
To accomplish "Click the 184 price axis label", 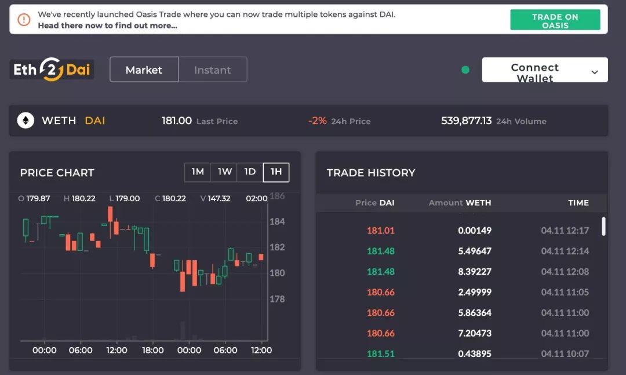I will 277,221.
